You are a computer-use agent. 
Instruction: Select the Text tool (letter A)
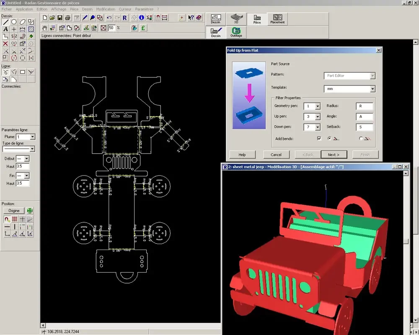coord(5,29)
